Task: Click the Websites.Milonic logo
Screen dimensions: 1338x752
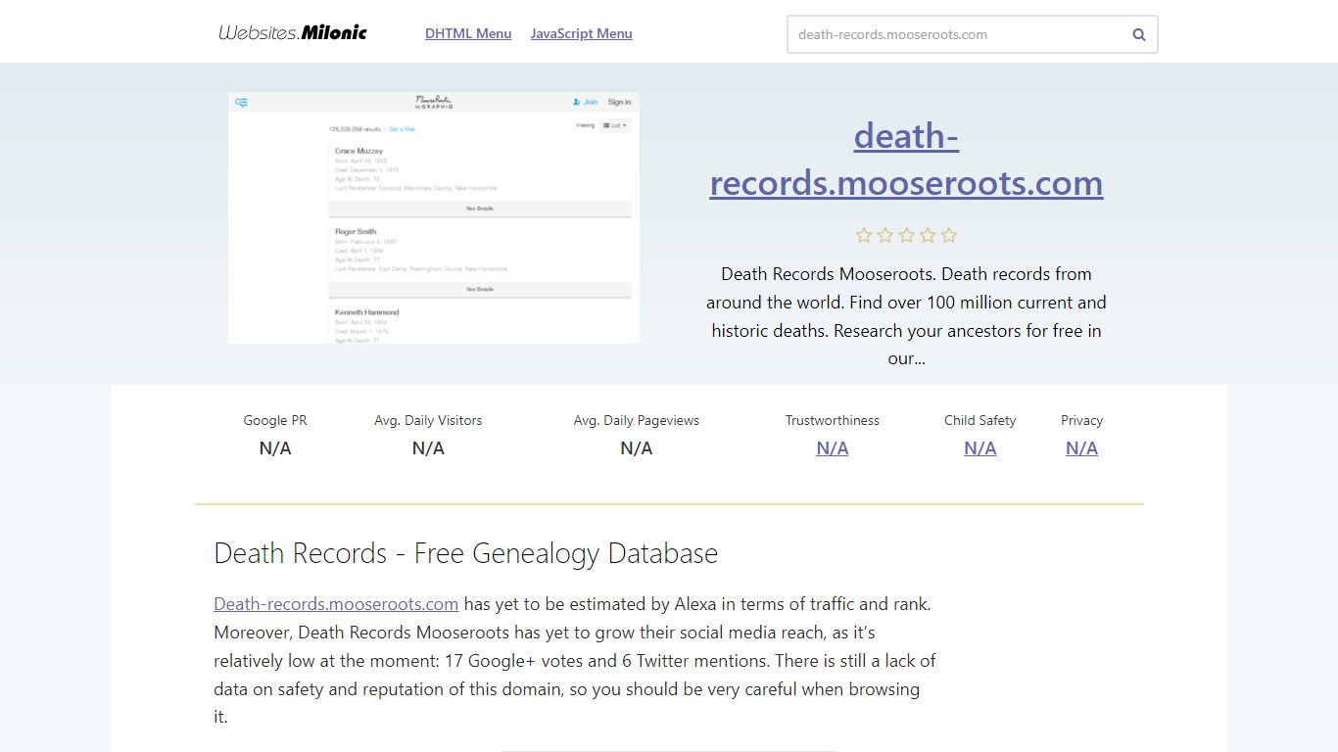Action: [293, 33]
